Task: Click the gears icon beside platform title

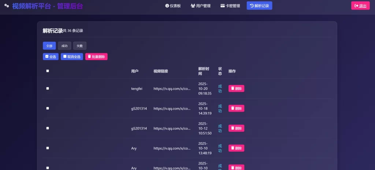Action: pyautogui.click(x=7, y=6)
